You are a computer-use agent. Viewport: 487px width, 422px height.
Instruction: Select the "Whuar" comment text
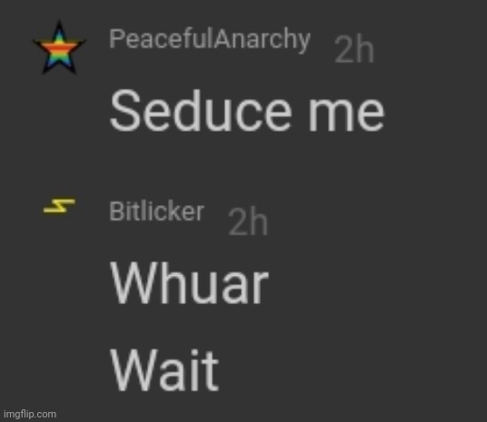coord(189,283)
